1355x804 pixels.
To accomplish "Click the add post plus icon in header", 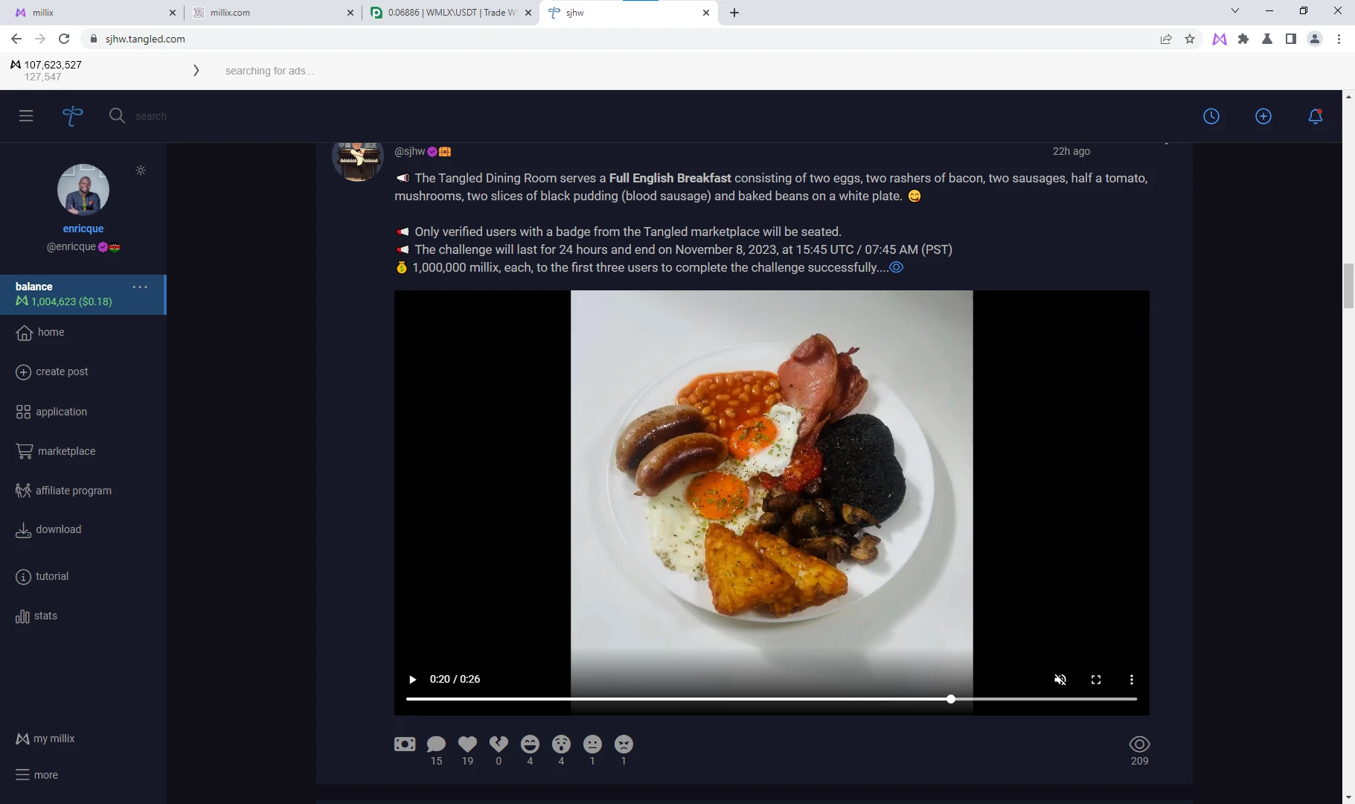I will (x=1263, y=116).
